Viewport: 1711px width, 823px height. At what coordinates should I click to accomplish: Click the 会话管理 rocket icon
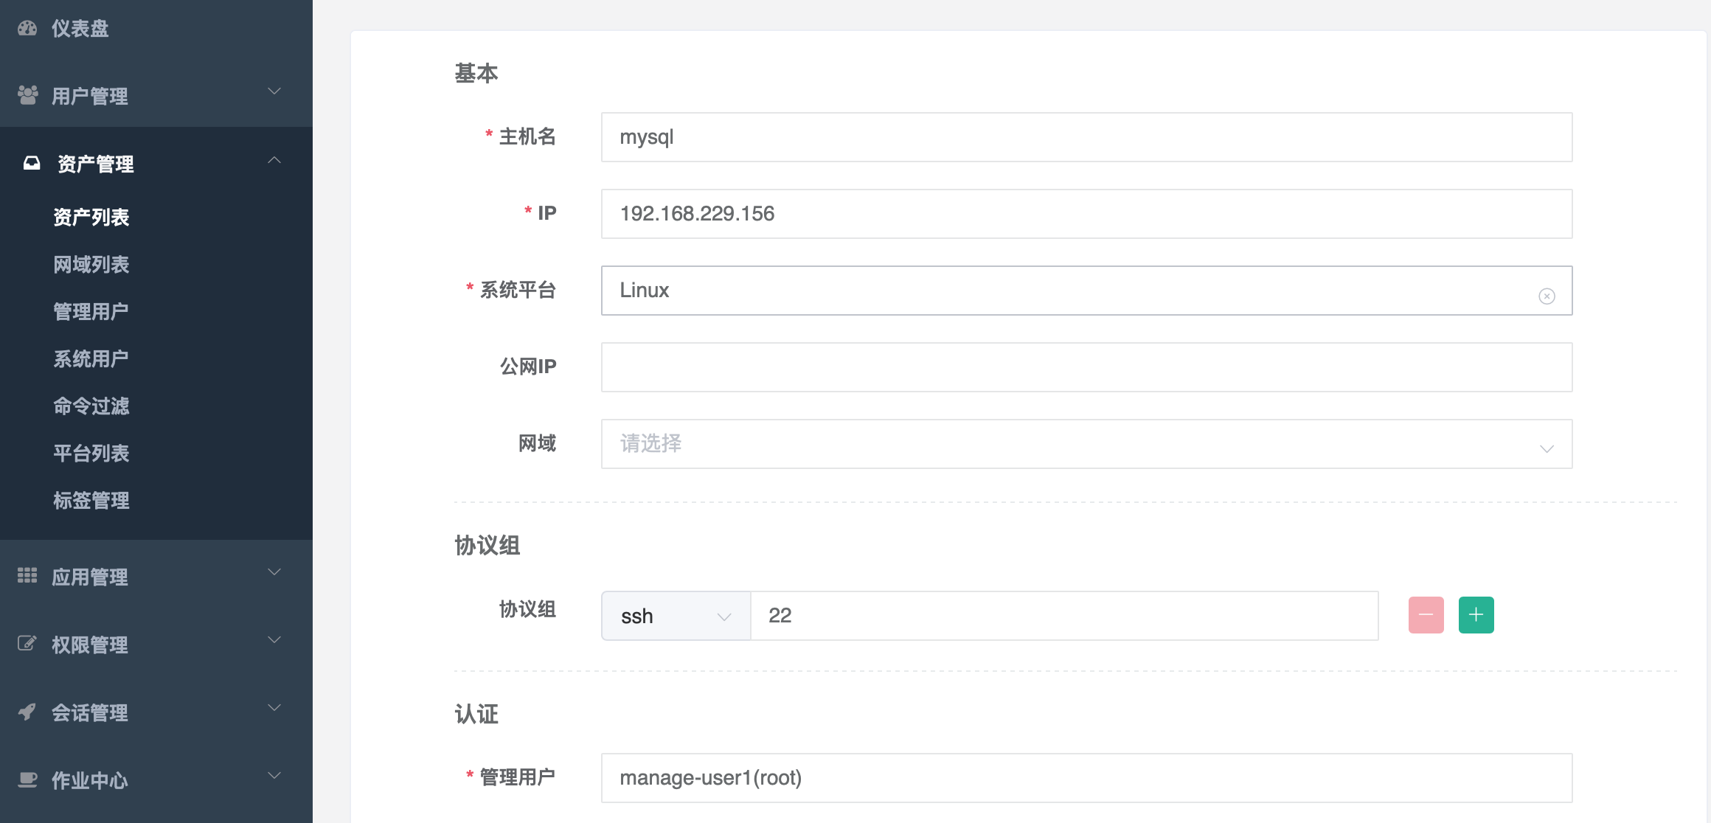pyautogui.click(x=27, y=712)
